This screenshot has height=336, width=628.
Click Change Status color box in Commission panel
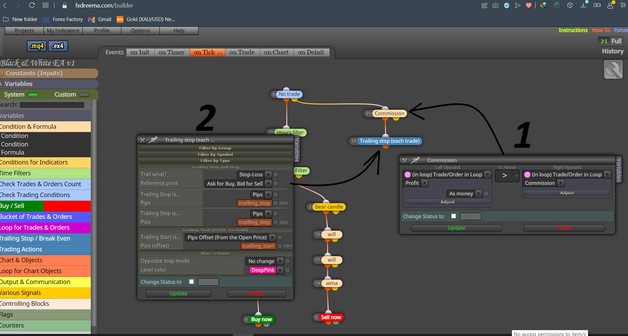point(471,216)
